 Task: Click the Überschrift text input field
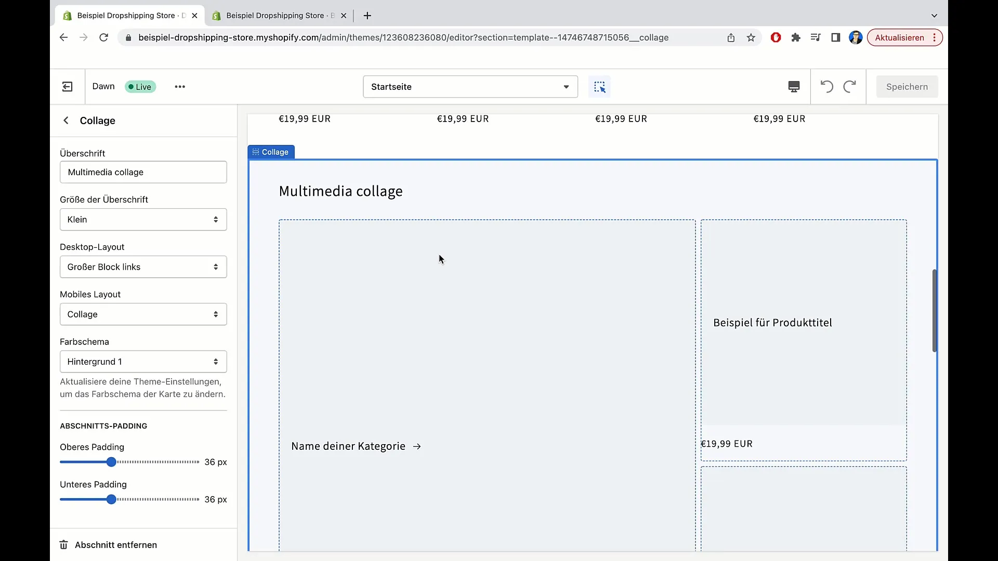coord(142,172)
